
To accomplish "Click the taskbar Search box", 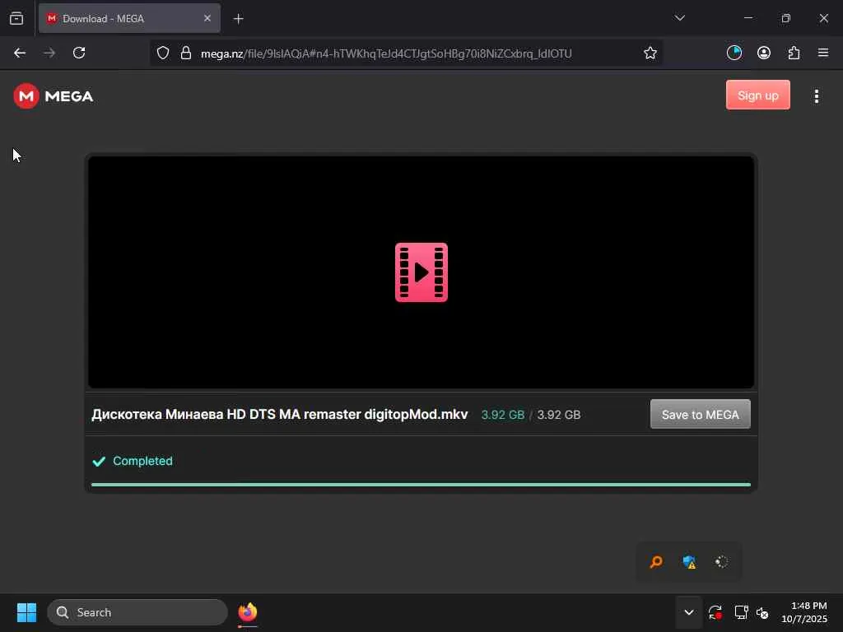I will coord(137,612).
